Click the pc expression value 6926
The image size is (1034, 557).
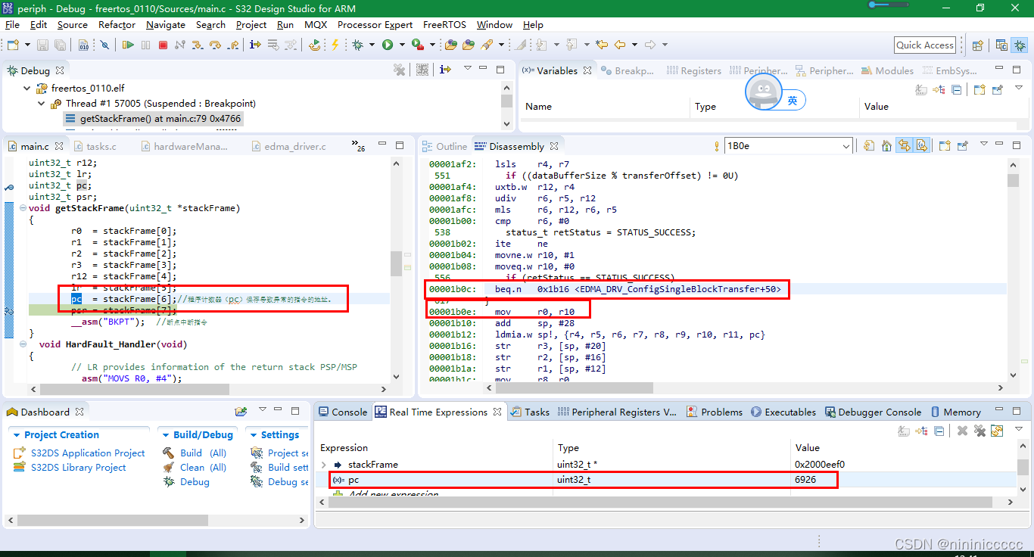click(x=805, y=479)
